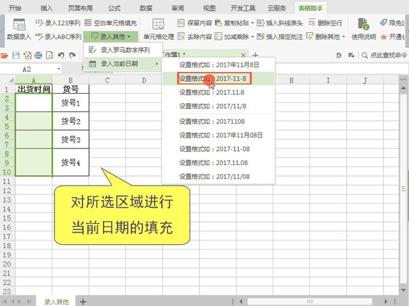The image size is (409, 306).
Task: Select 录入罗马数字序列 menu item
Action: [123, 50]
